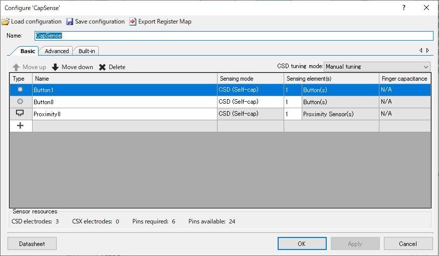Click the help question mark icon

coord(404,8)
